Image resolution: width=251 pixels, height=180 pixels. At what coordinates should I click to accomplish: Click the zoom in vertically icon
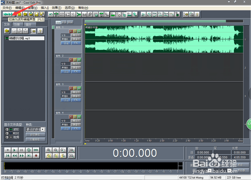(x=71, y=150)
